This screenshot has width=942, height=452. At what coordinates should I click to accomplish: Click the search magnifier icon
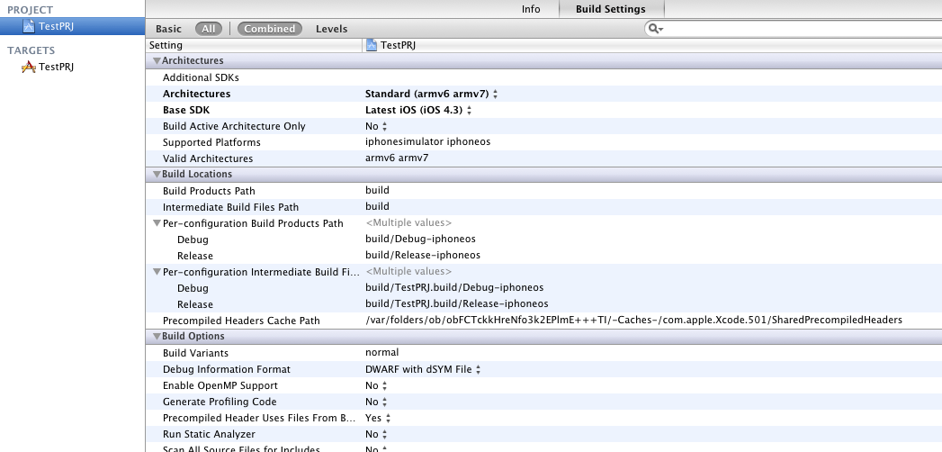655,29
